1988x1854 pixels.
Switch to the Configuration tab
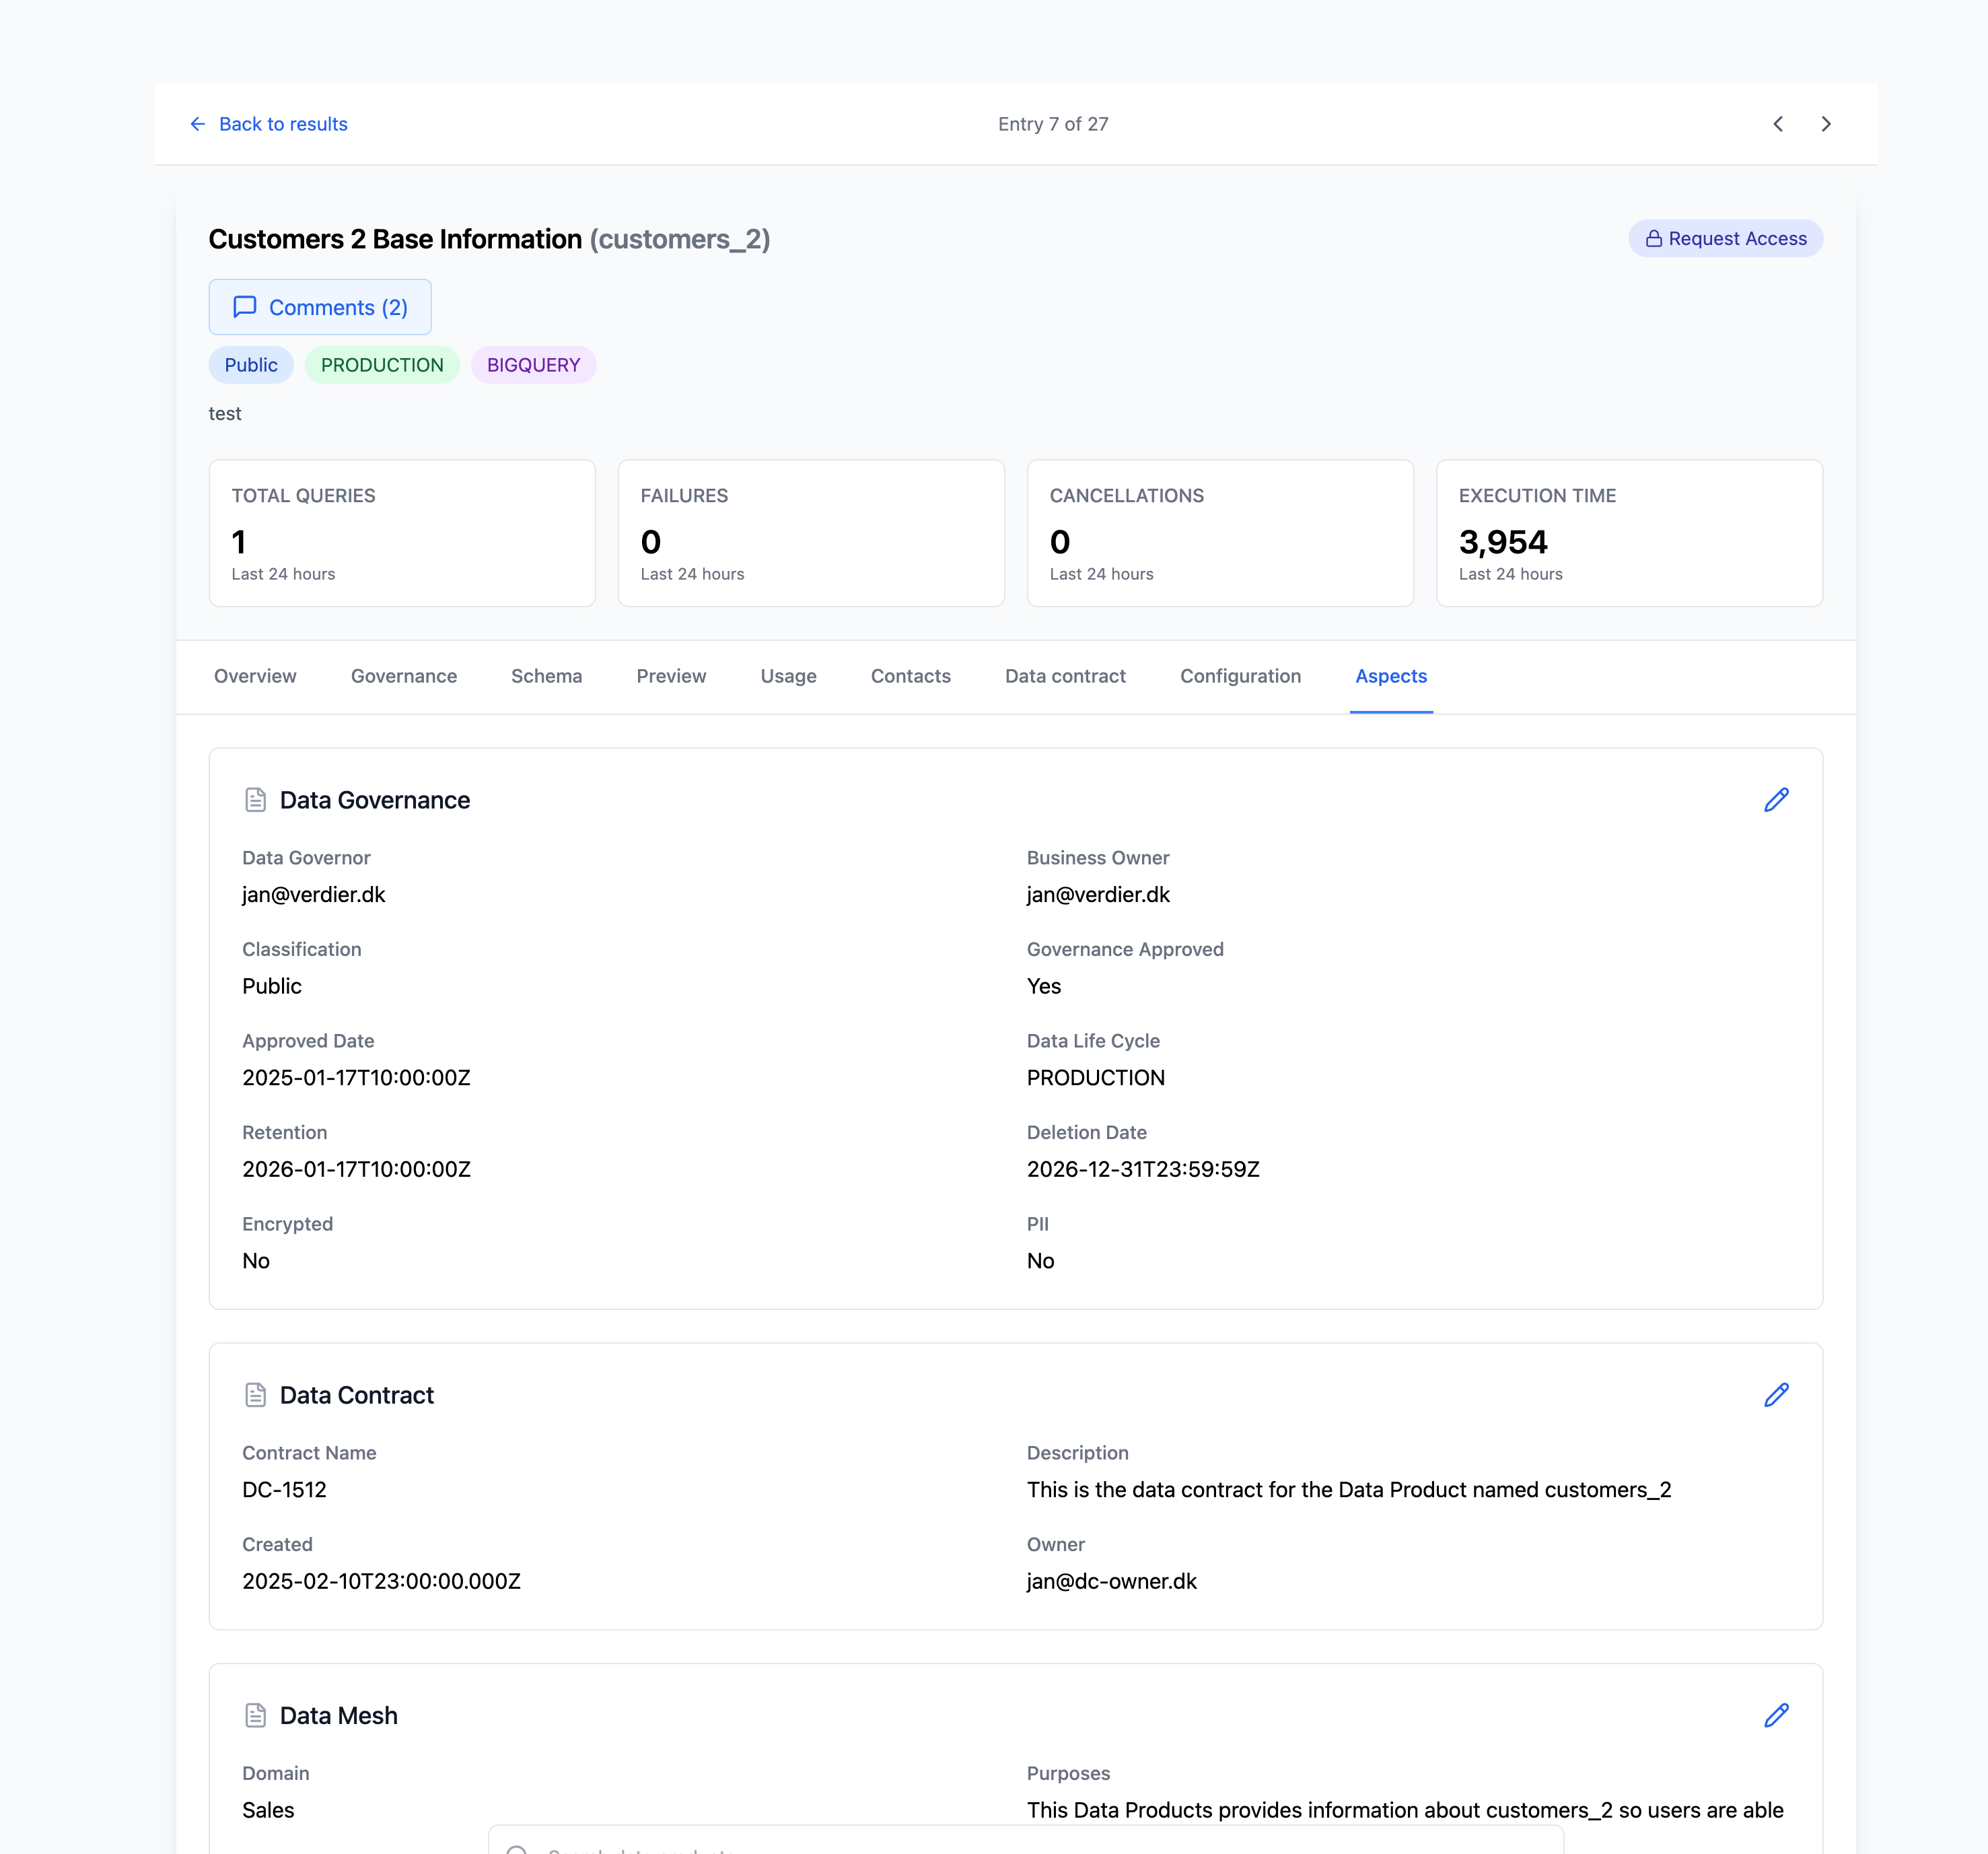coord(1240,677)
